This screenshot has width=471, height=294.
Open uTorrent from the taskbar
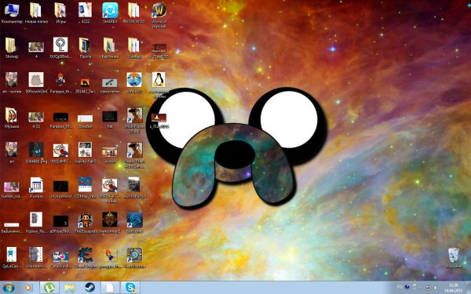coord(49,288)
